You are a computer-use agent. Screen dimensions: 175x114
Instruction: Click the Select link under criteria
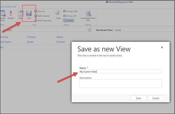click(2, 47)
